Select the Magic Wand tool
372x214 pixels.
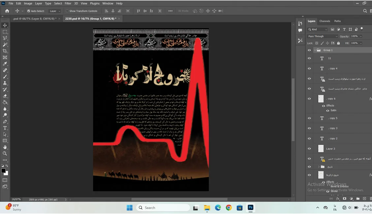[x=5, y=44]
